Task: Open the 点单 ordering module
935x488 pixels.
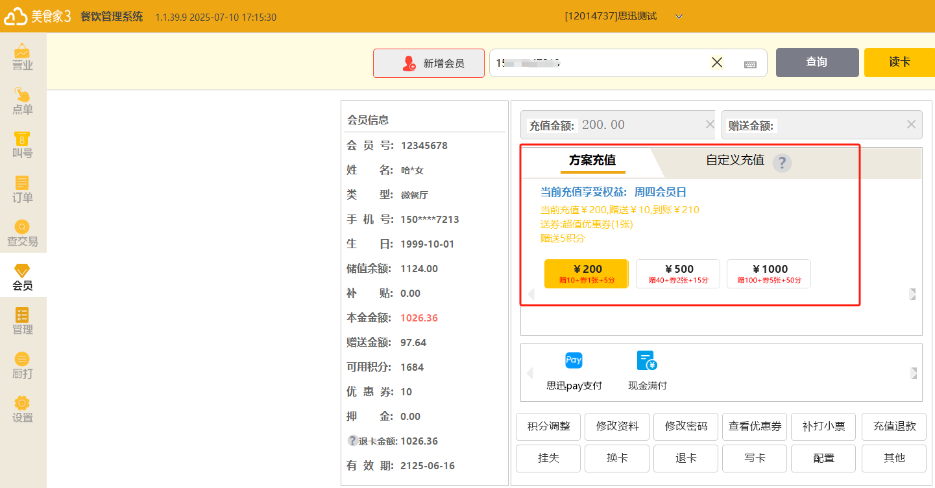Action: pos(23,101)
